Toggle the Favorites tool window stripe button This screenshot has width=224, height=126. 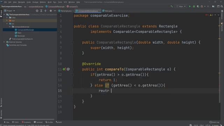coord(1,114)
